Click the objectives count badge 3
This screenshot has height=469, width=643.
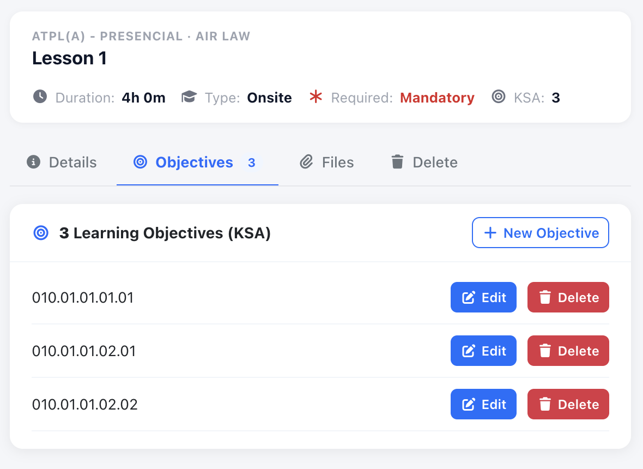[x=251, y=163]
